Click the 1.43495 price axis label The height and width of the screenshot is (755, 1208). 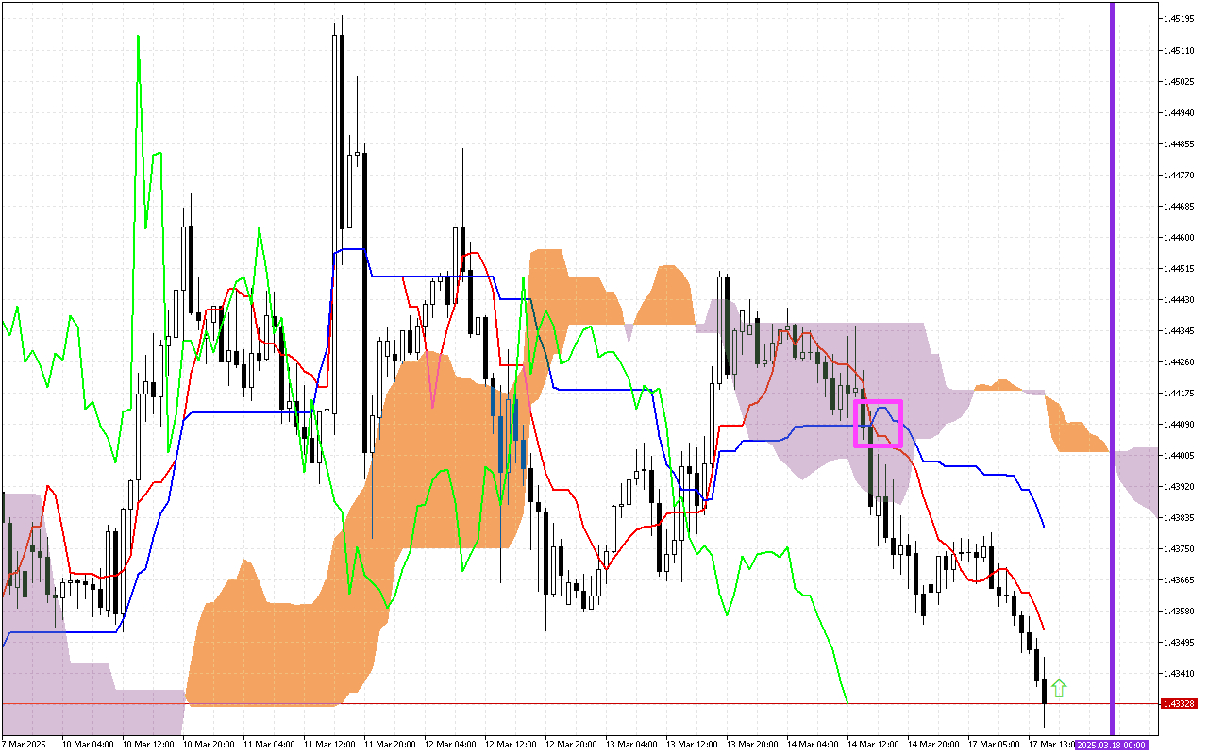(1179, 642)
